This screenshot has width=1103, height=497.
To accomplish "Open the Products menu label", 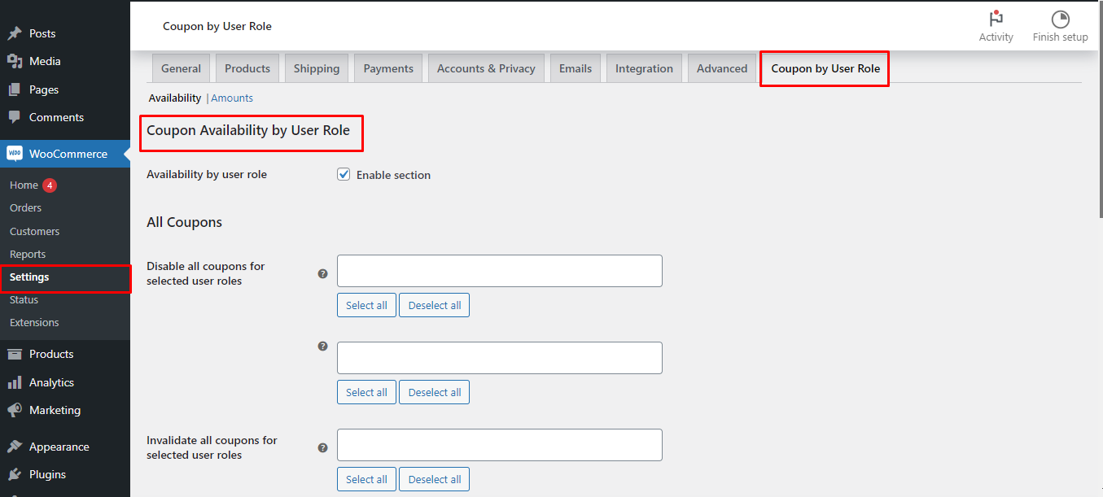I will pyautogui.click(x=51, y=354).
